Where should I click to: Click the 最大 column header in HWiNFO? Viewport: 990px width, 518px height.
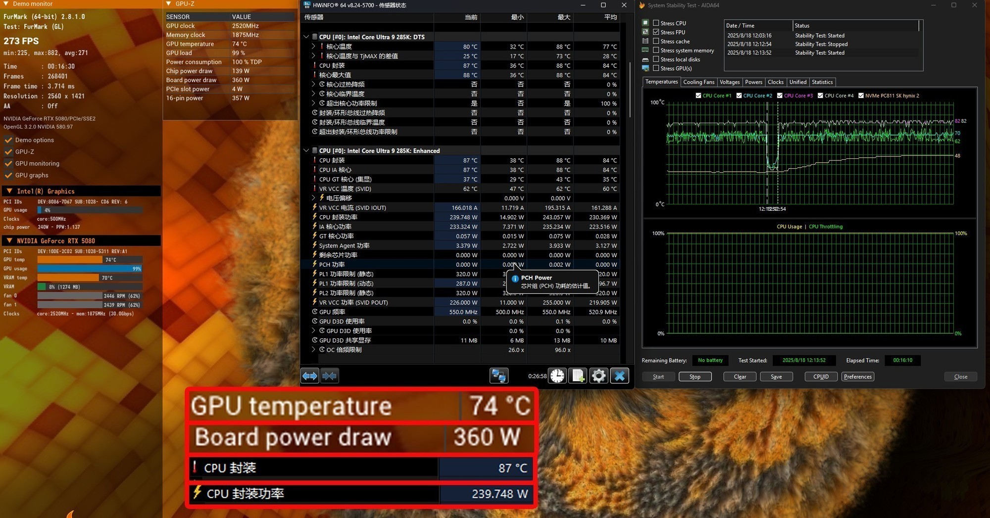pos(564,17)
